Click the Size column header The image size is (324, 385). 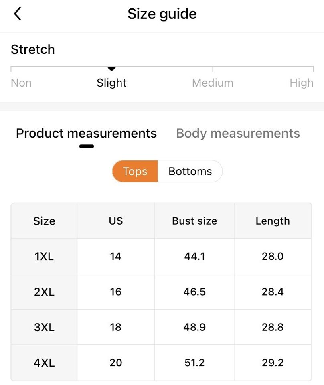(44, 221)
